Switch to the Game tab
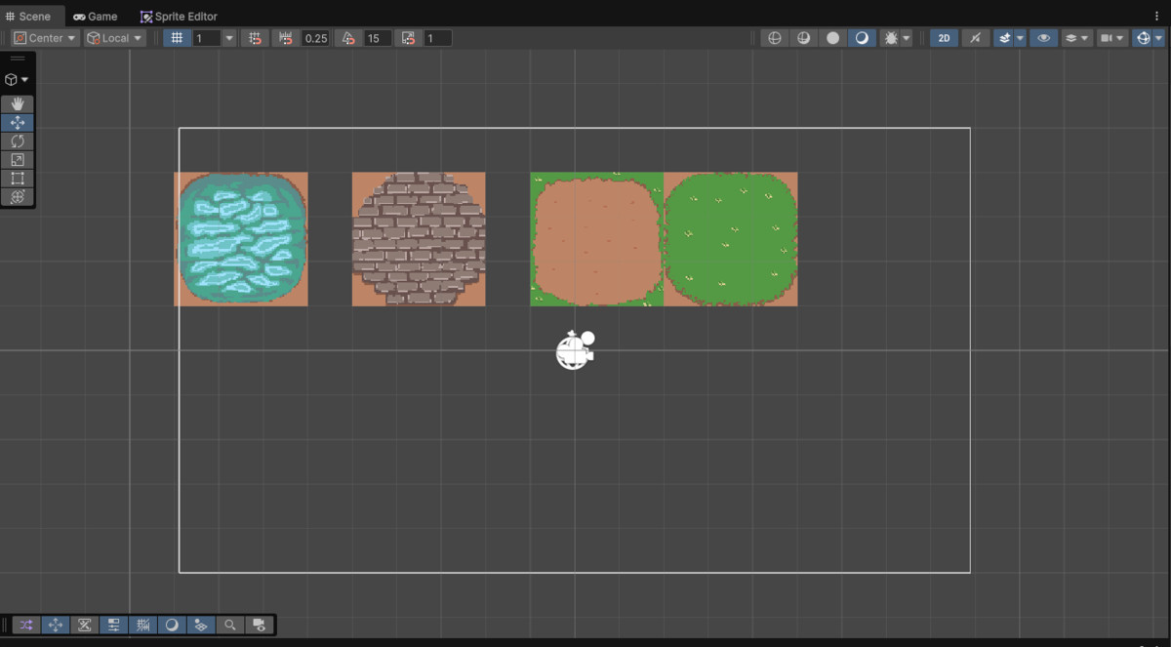1171x647 pixels. pos(96,17)
